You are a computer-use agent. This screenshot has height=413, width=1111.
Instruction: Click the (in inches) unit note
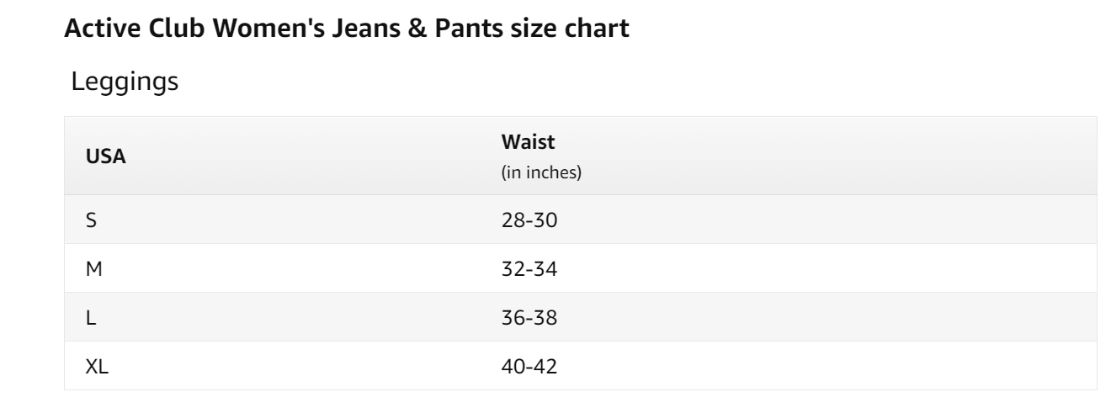click(x=541, y=172)
